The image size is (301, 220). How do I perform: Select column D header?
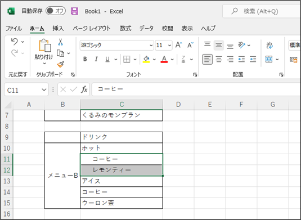tap(178, 105)
